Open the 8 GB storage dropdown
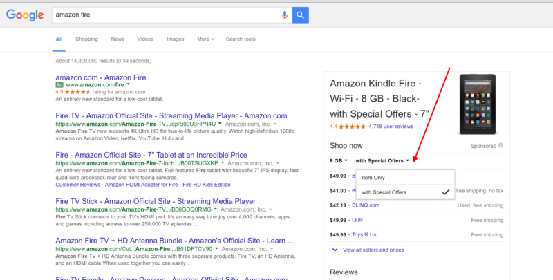Image resolution: width=553 pixels, height=280 pixels. [x=339, y=160]
